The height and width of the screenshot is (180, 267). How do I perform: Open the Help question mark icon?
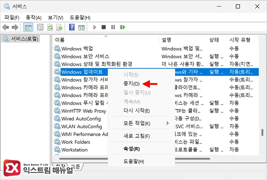(x=72, y=27)
